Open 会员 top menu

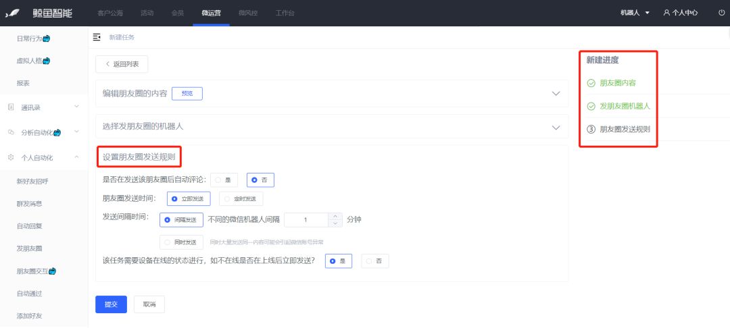click(178, 13)
